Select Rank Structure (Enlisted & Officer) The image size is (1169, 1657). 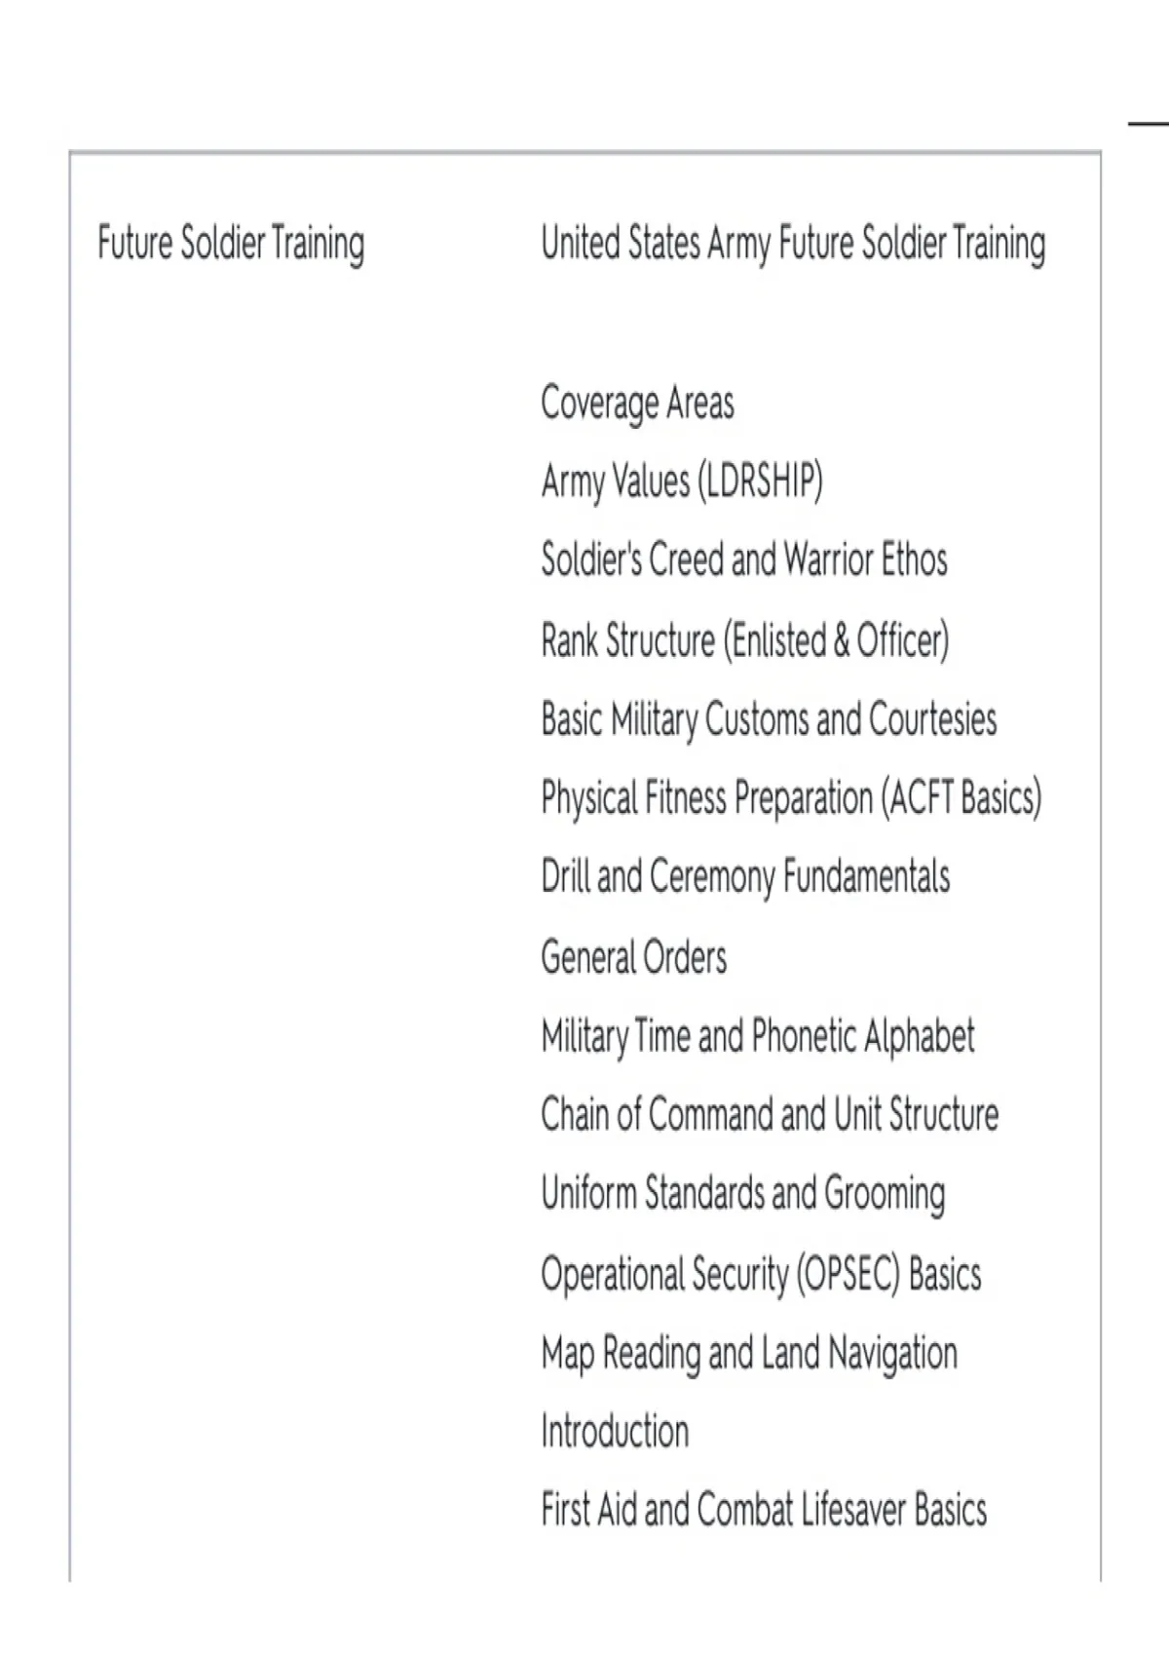click(x=745, y=640)
